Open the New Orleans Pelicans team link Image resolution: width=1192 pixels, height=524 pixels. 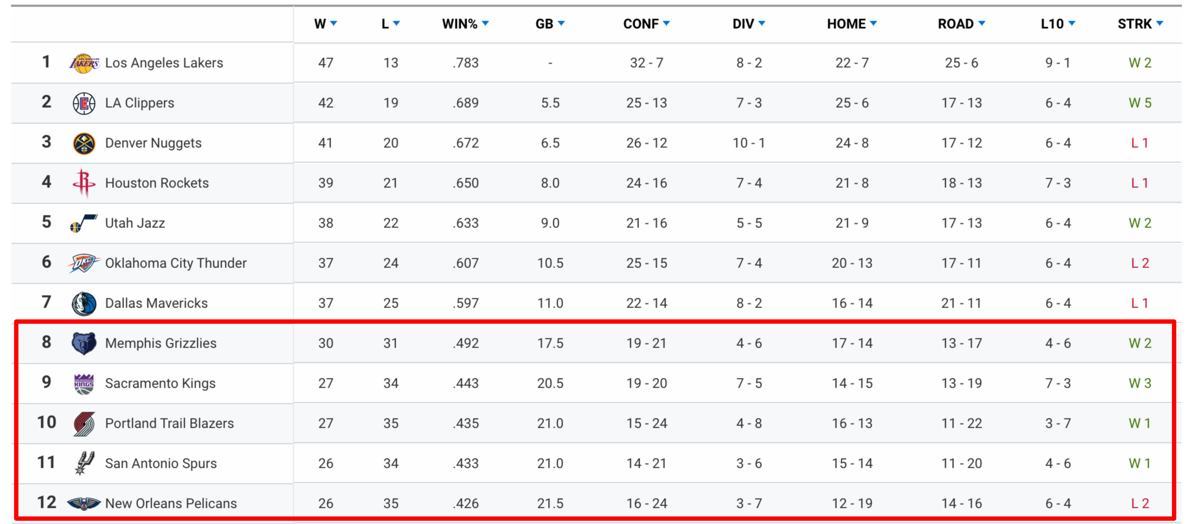[171, 503]
